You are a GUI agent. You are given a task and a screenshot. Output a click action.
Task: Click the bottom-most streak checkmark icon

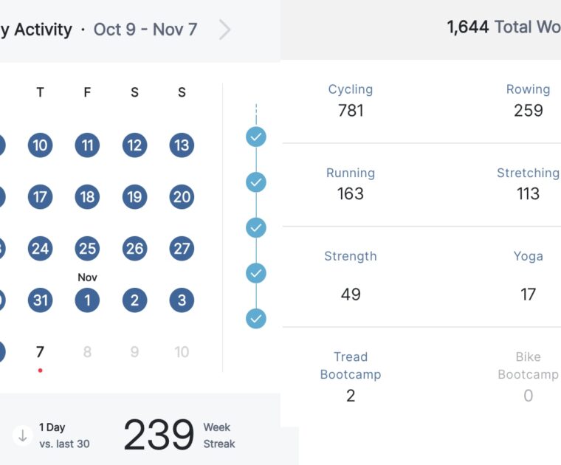256,319
